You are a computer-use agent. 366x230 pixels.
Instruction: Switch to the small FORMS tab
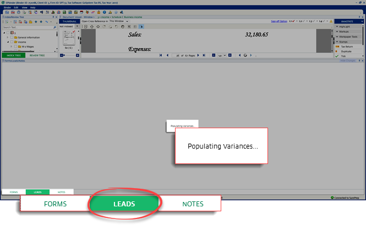(x=14, y=192)
